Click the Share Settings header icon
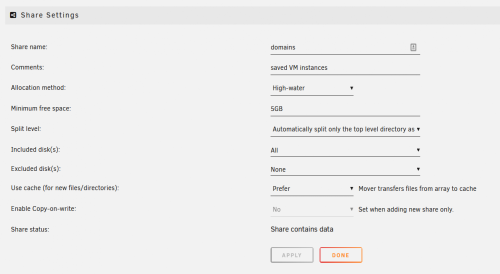The height and width of the screenshot is (274, 500). [x=13, y=15]
